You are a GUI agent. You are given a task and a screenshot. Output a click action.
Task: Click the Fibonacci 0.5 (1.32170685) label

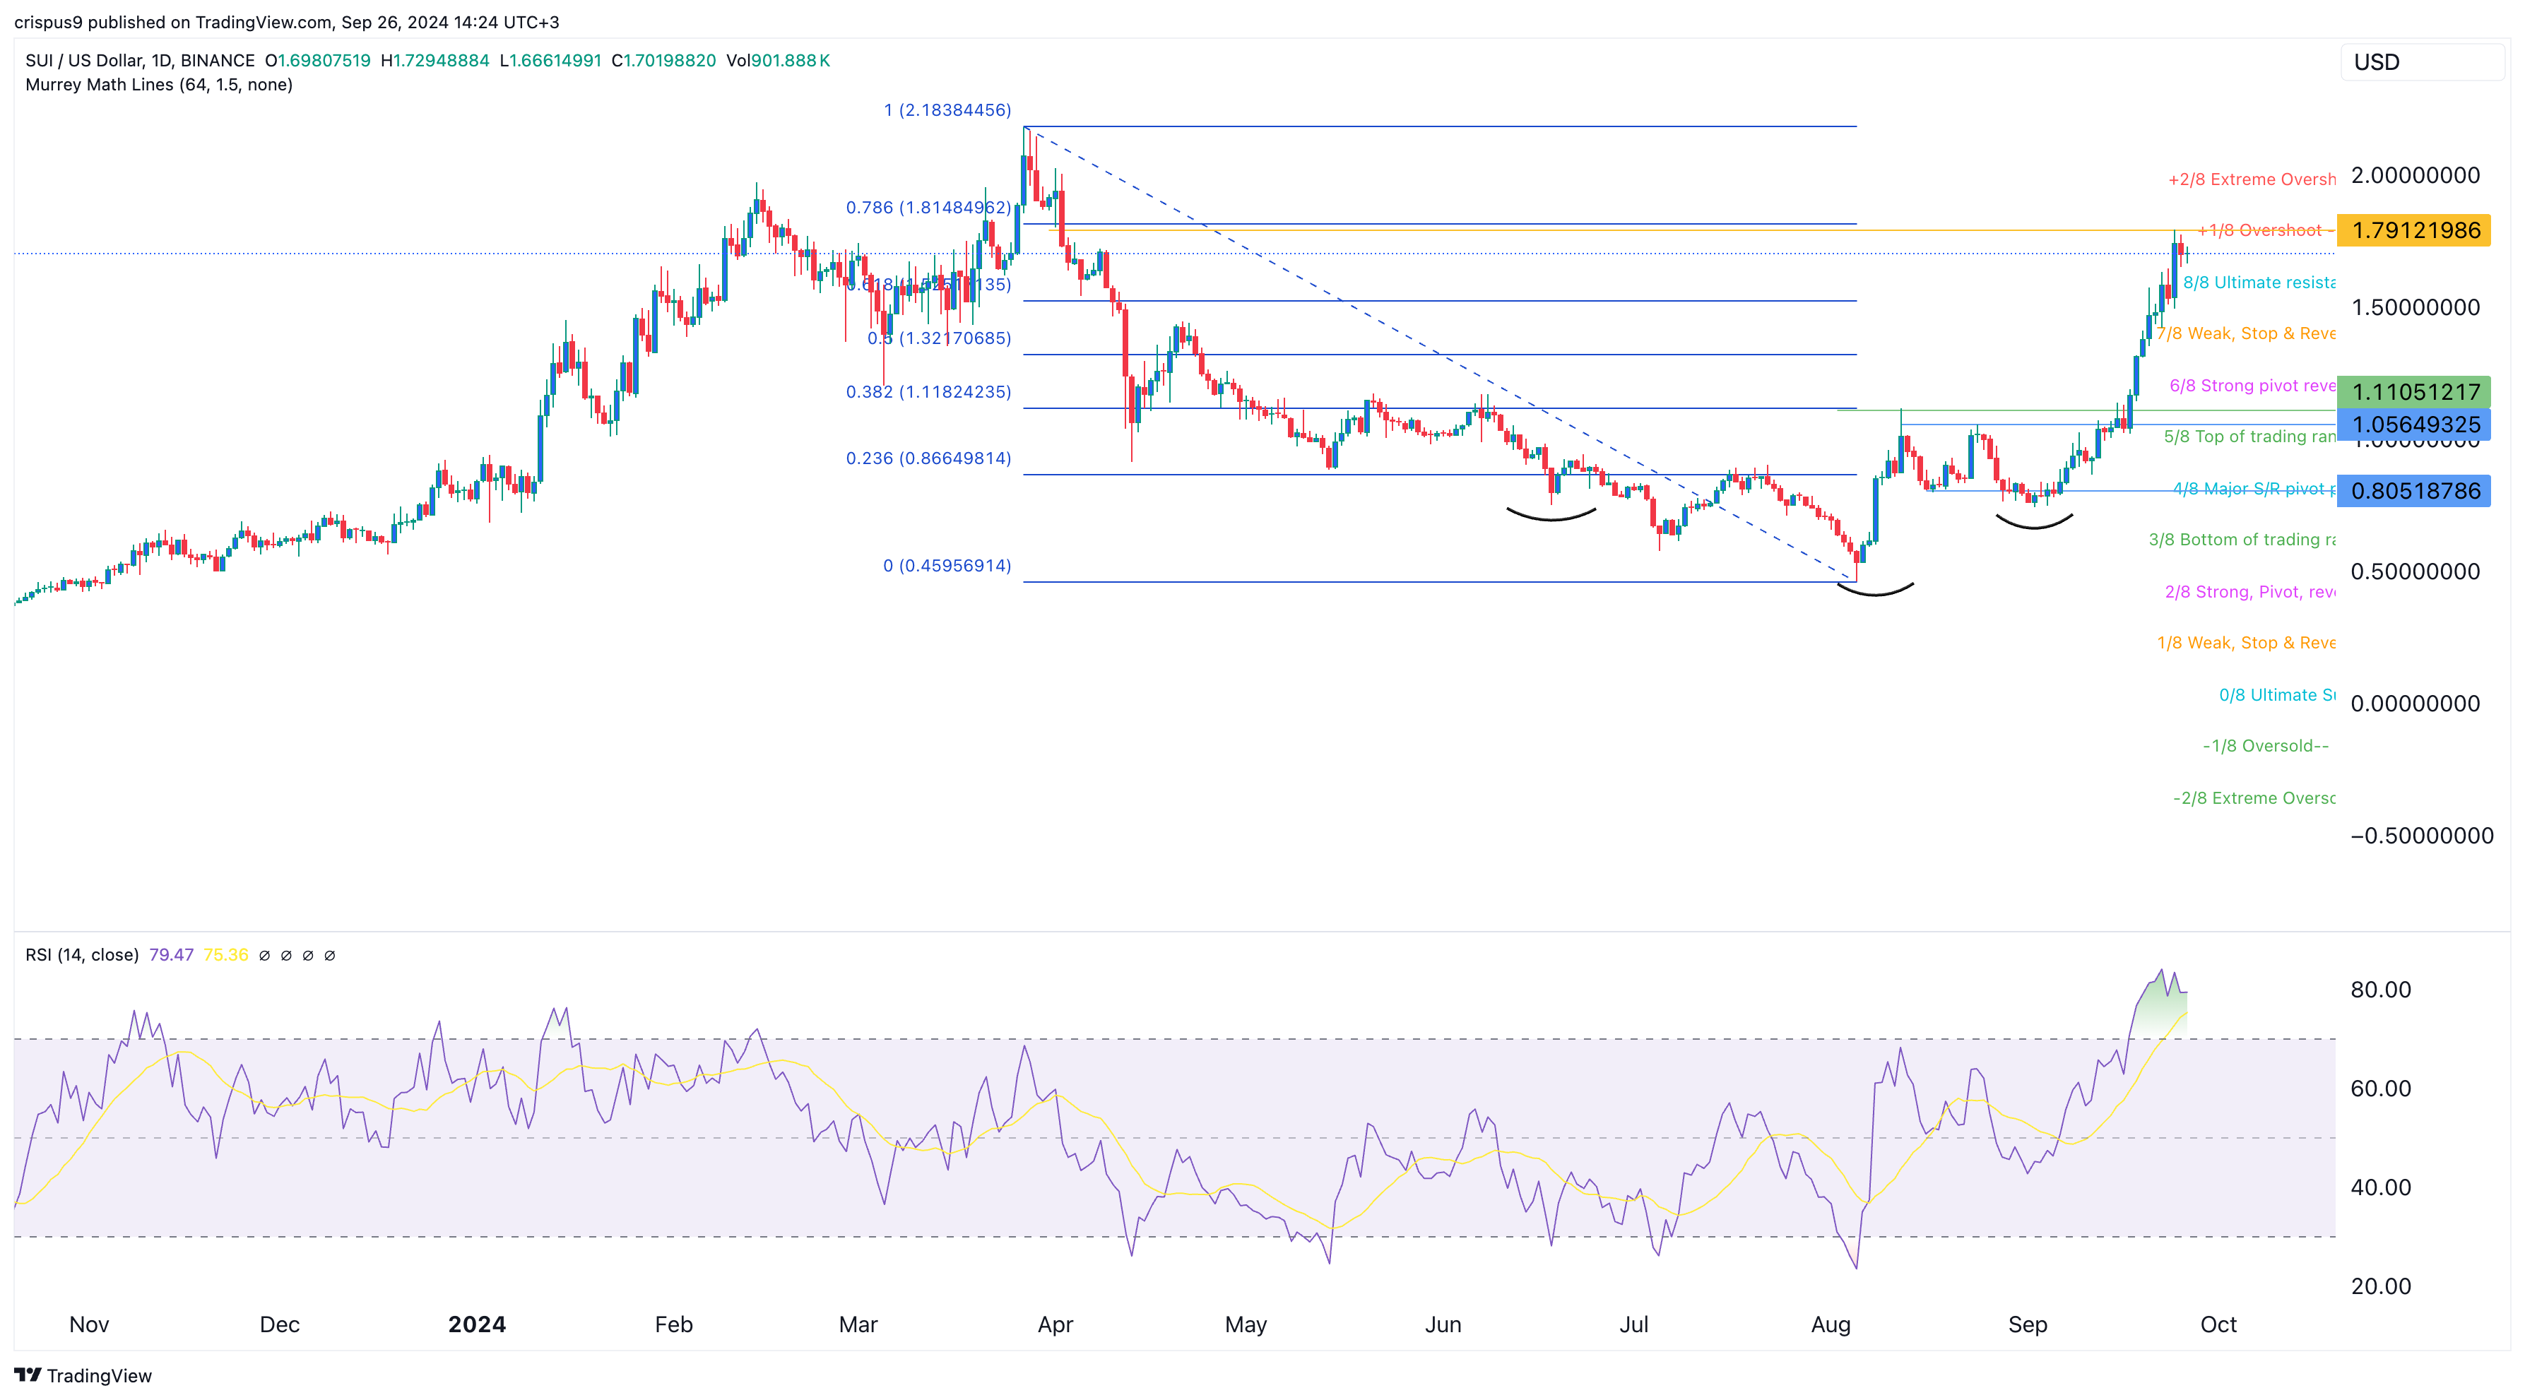tap(938, 338)
